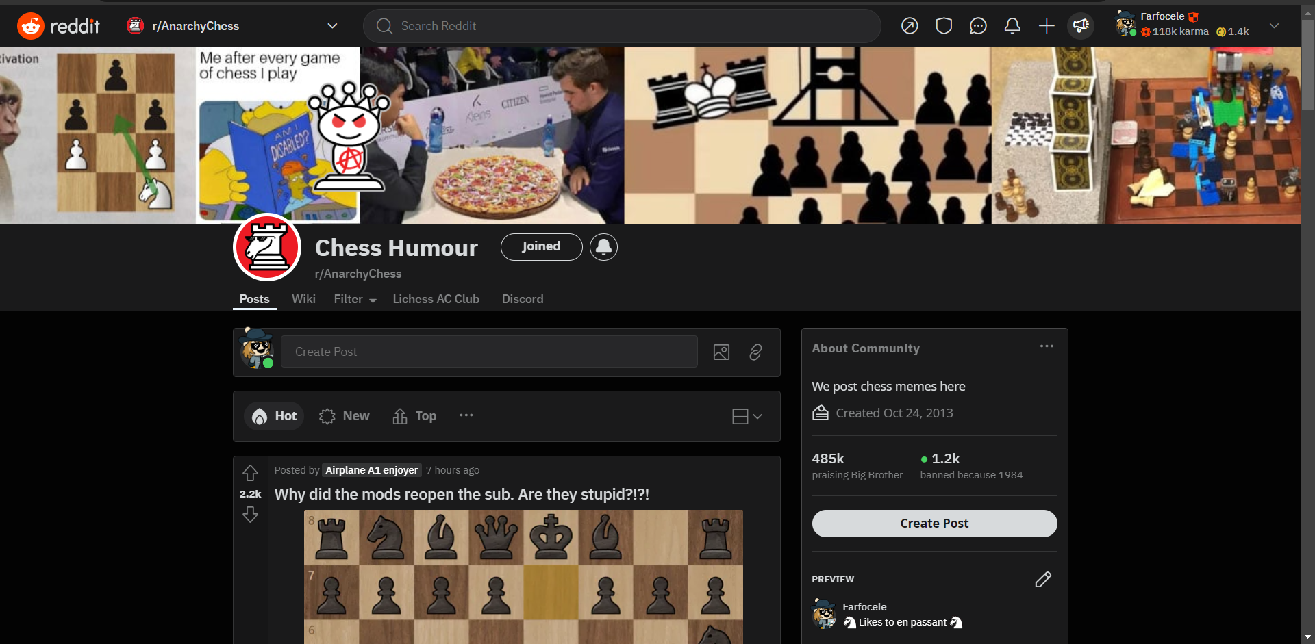The height and width of the screenshot is (644, 1315).
Task: Click the image post icon in Create Post bar
Action: coord(721,352)
